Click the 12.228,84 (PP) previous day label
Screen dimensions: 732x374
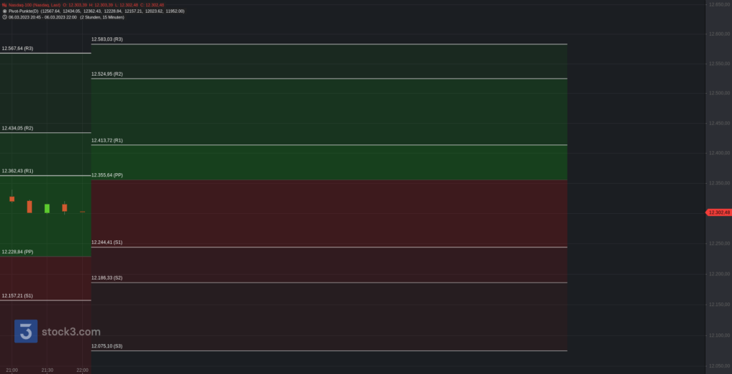(x=17, y=252)
